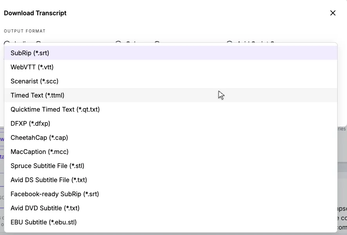Pick Scenarist (*.scc) format
This screenshot has height=235, width=347.
(171, 81)
